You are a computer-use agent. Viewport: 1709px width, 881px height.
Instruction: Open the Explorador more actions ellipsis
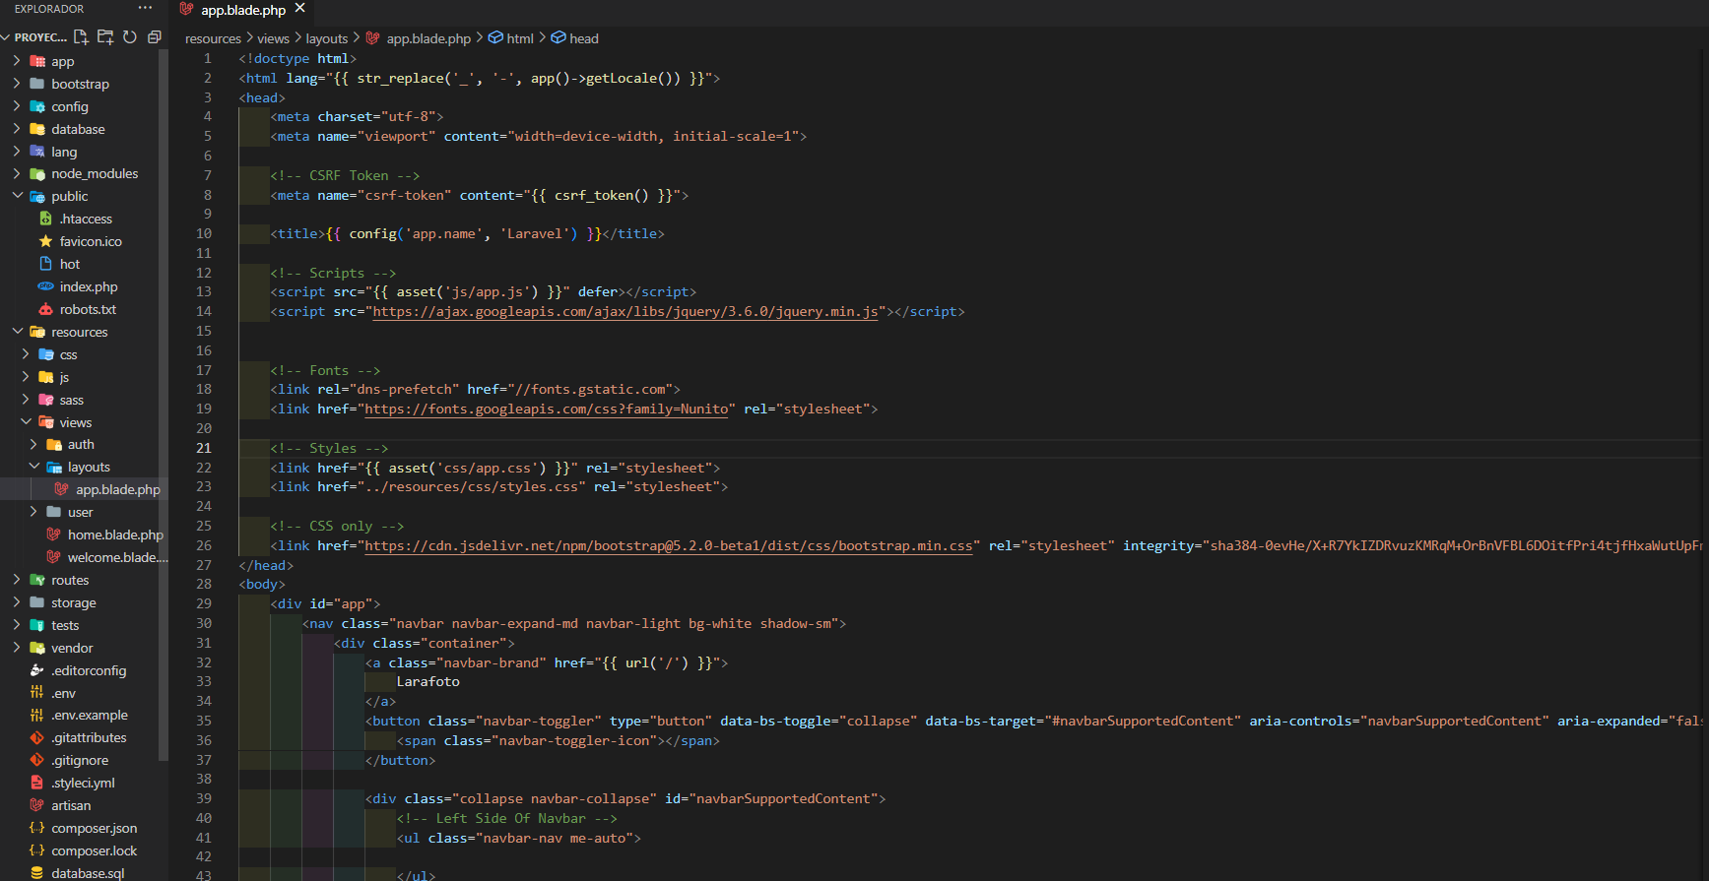click(x=145, y=8)
